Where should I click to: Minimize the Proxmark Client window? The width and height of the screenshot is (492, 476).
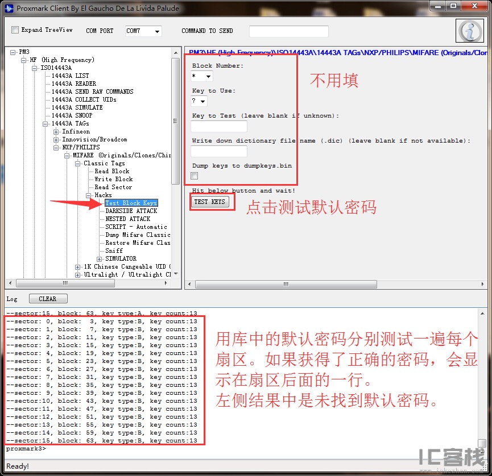pyautogui.click(x=438, y=6)
